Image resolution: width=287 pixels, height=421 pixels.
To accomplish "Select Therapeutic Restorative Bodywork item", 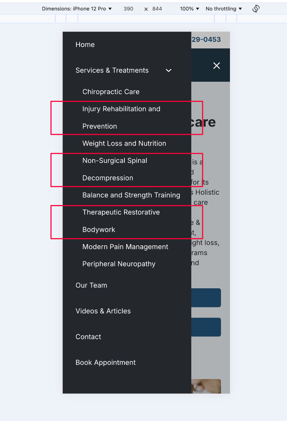I will (121, 221).
